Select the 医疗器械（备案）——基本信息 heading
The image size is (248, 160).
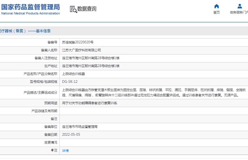coord(25,31)
